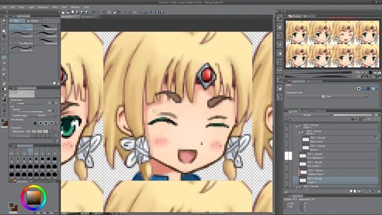Click the New file icon in the command bar
Image resolution: width=382 pixels, height=215 pixels.
(63, 12)
